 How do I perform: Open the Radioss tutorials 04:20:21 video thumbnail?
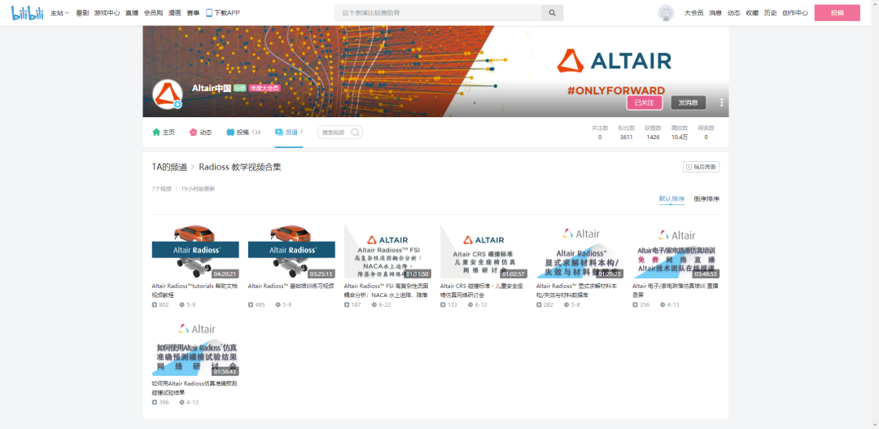pos(195,252)
